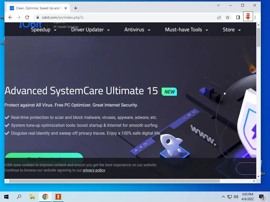Expand the Antivirus chevron

click(149, 30)
